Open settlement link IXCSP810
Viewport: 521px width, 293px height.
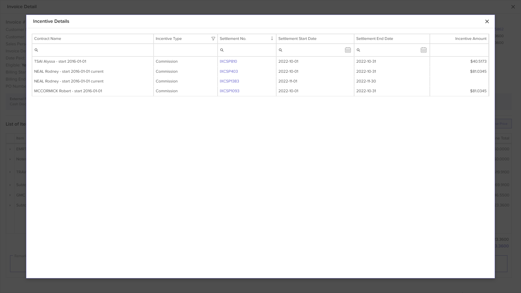pyautogui.click(x=228, y=62)
